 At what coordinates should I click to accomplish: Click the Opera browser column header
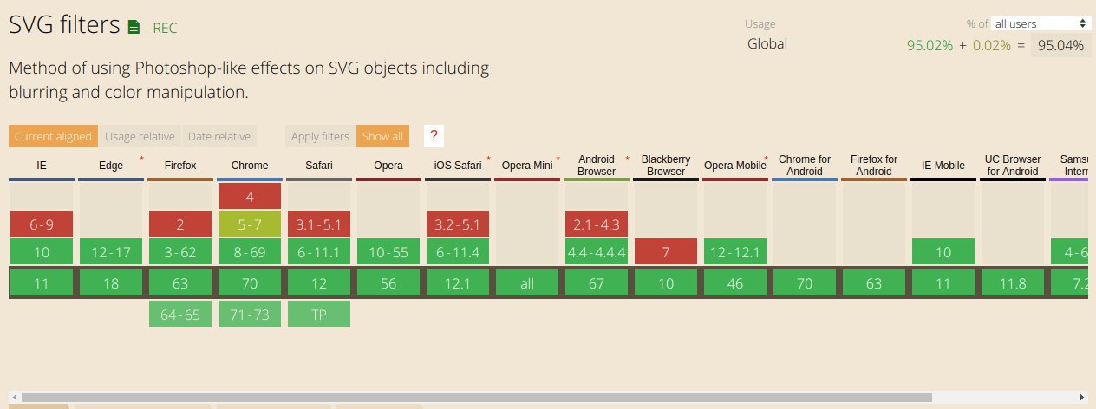(388, 166)
